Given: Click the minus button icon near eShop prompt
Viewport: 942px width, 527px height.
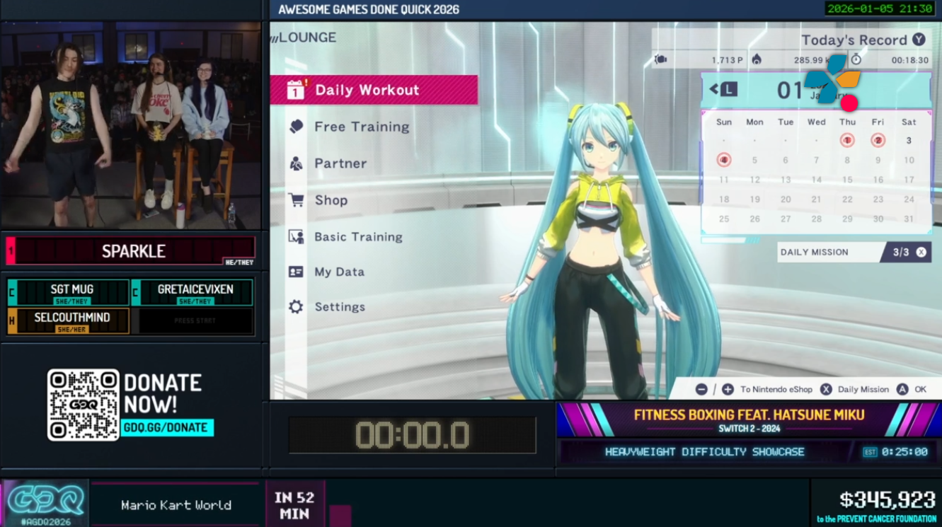Looking at the screenshot, I should click(701, 390).
